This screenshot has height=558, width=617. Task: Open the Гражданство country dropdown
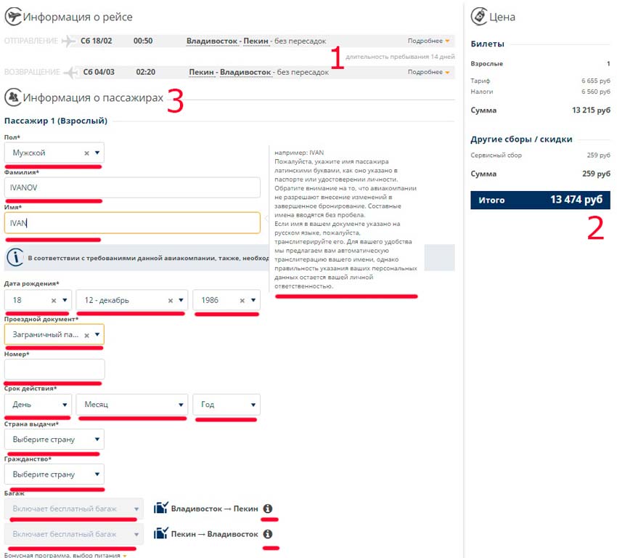(x=54, y=474)
